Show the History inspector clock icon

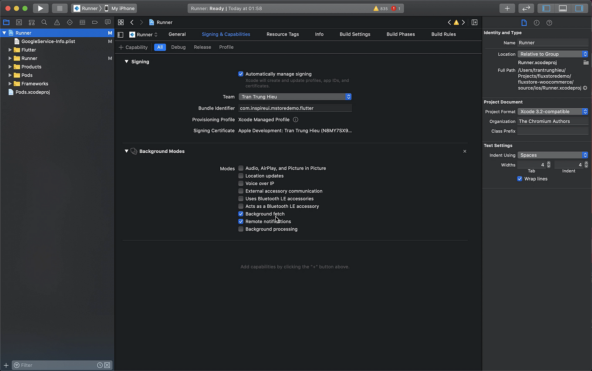(537, 23)
